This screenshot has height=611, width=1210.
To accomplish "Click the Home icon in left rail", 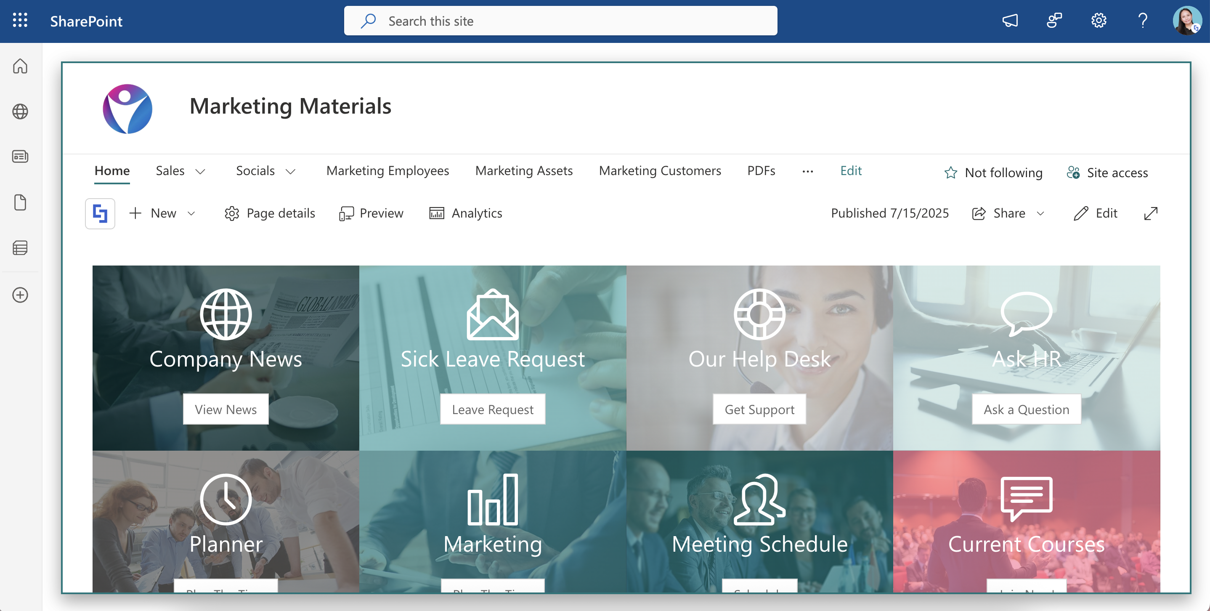I will tap(20, 66).
